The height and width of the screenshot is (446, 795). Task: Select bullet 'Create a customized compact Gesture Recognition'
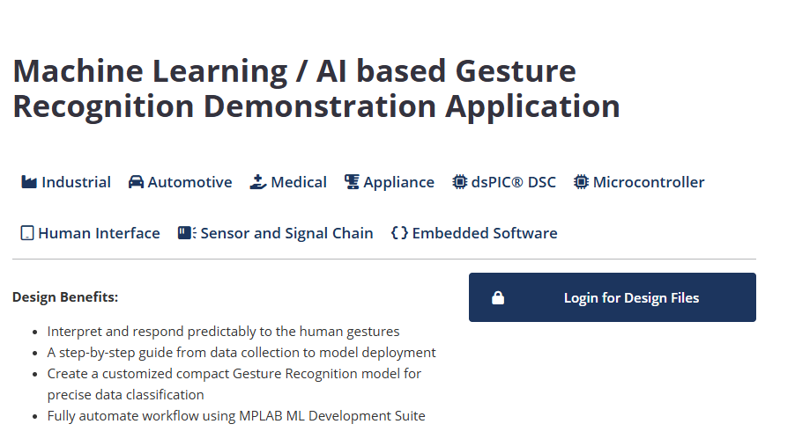pyautogui.click(x=234, y=384)
